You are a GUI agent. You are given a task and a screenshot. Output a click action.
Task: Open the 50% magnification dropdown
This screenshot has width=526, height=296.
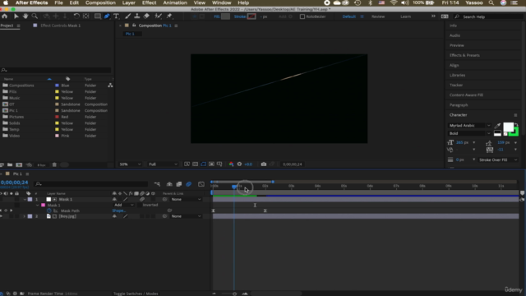coord(130,164)
